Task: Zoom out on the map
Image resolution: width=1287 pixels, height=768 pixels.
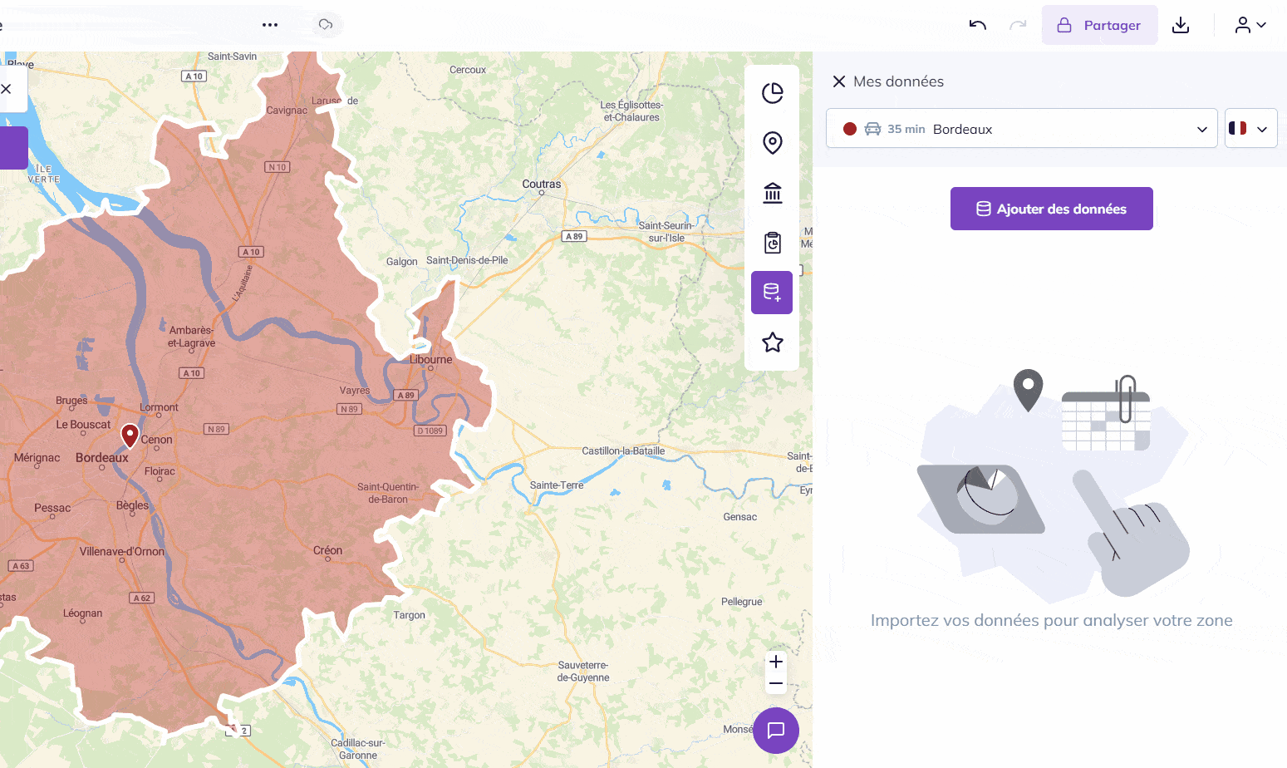Action: pyautogui.click(x=775, y=684)
